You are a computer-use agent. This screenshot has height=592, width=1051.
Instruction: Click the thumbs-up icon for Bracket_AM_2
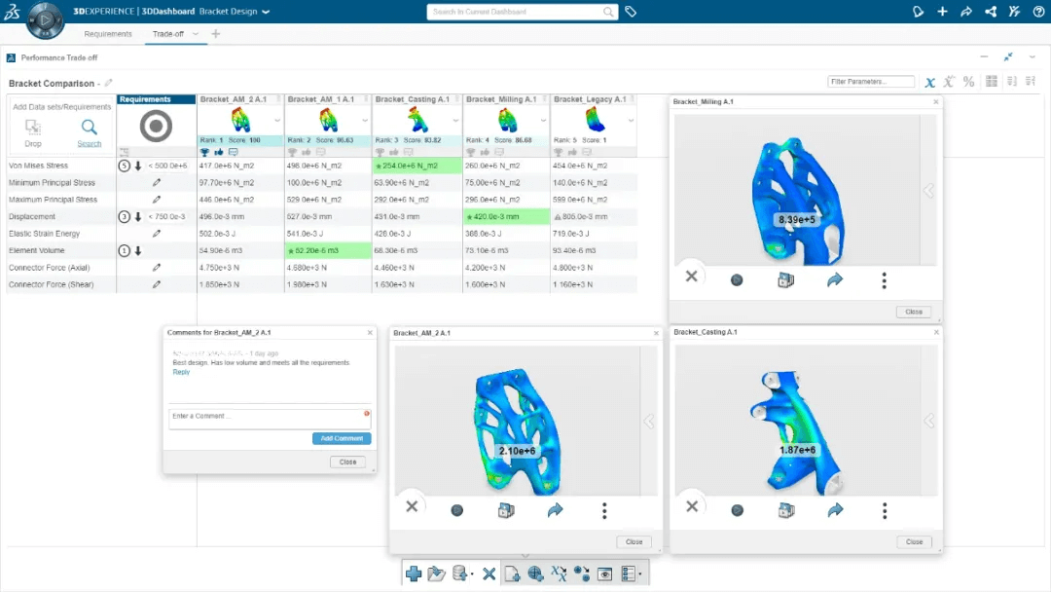click(x=219, y=152)
